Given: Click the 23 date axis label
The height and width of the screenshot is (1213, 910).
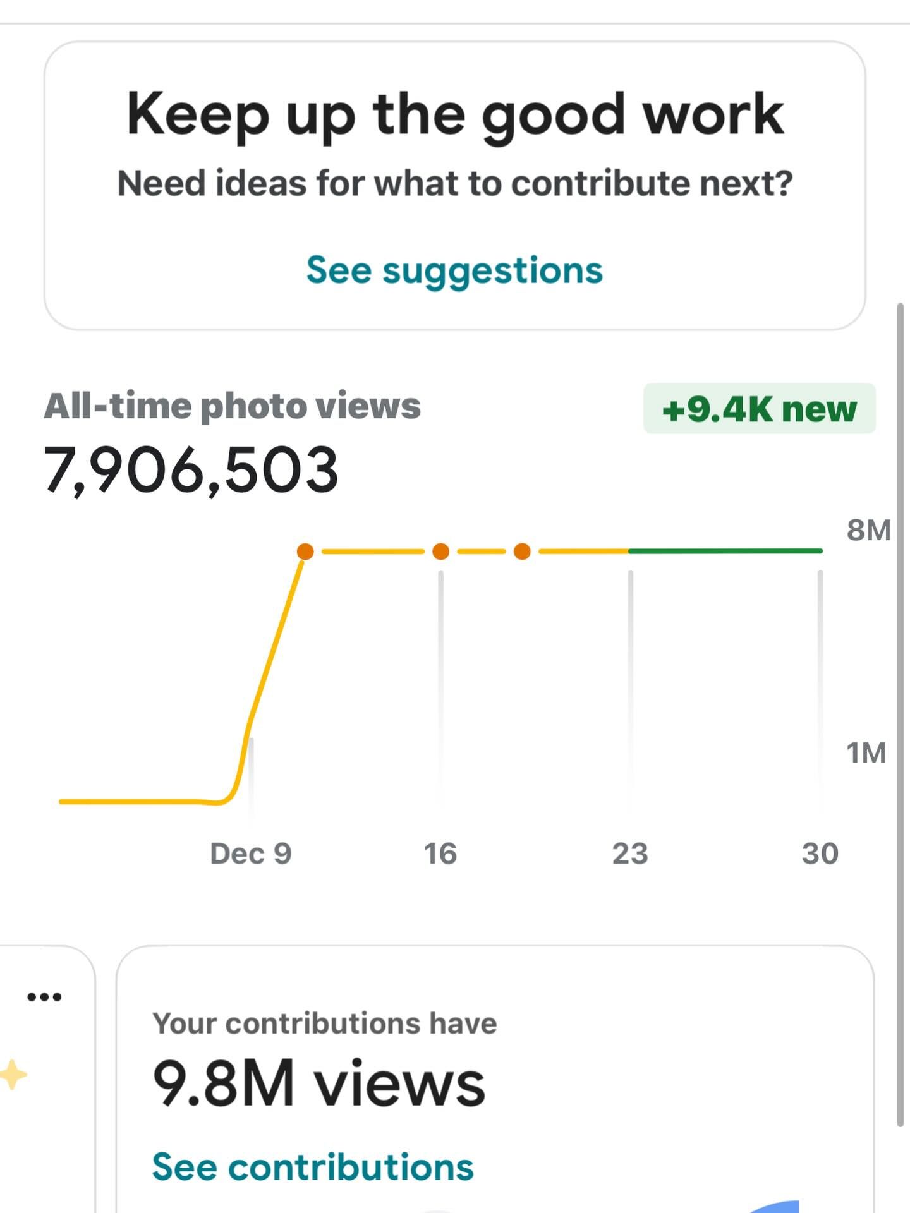Looking at the screenshot, I should 630,854.
